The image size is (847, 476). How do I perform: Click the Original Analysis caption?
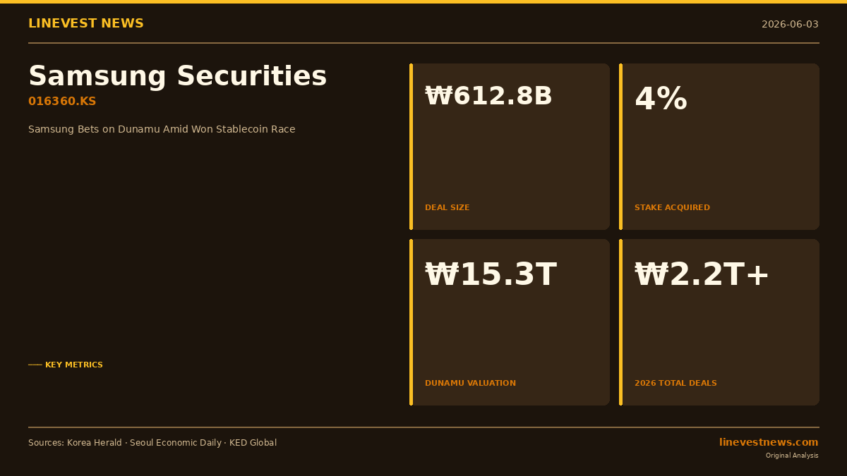click(x=792, y=456)
